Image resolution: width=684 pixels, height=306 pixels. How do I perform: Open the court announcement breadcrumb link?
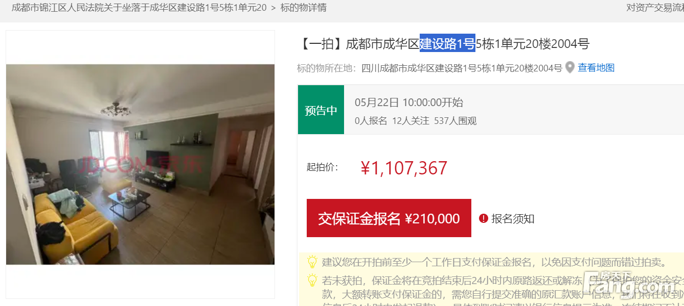tap(139, 8)
